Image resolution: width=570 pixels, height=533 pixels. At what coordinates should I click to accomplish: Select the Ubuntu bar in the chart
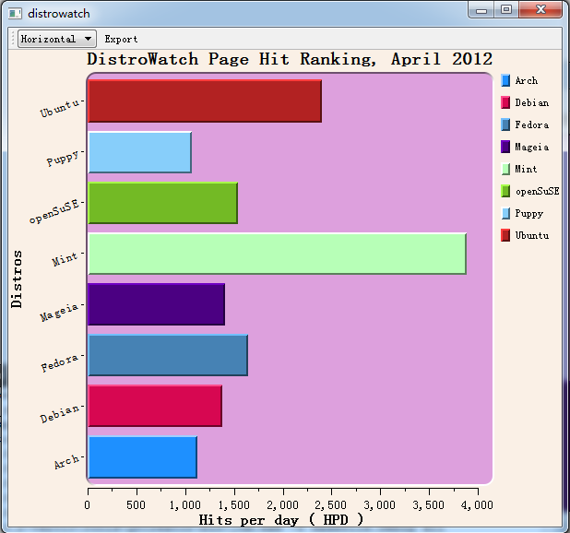point(205,101)
